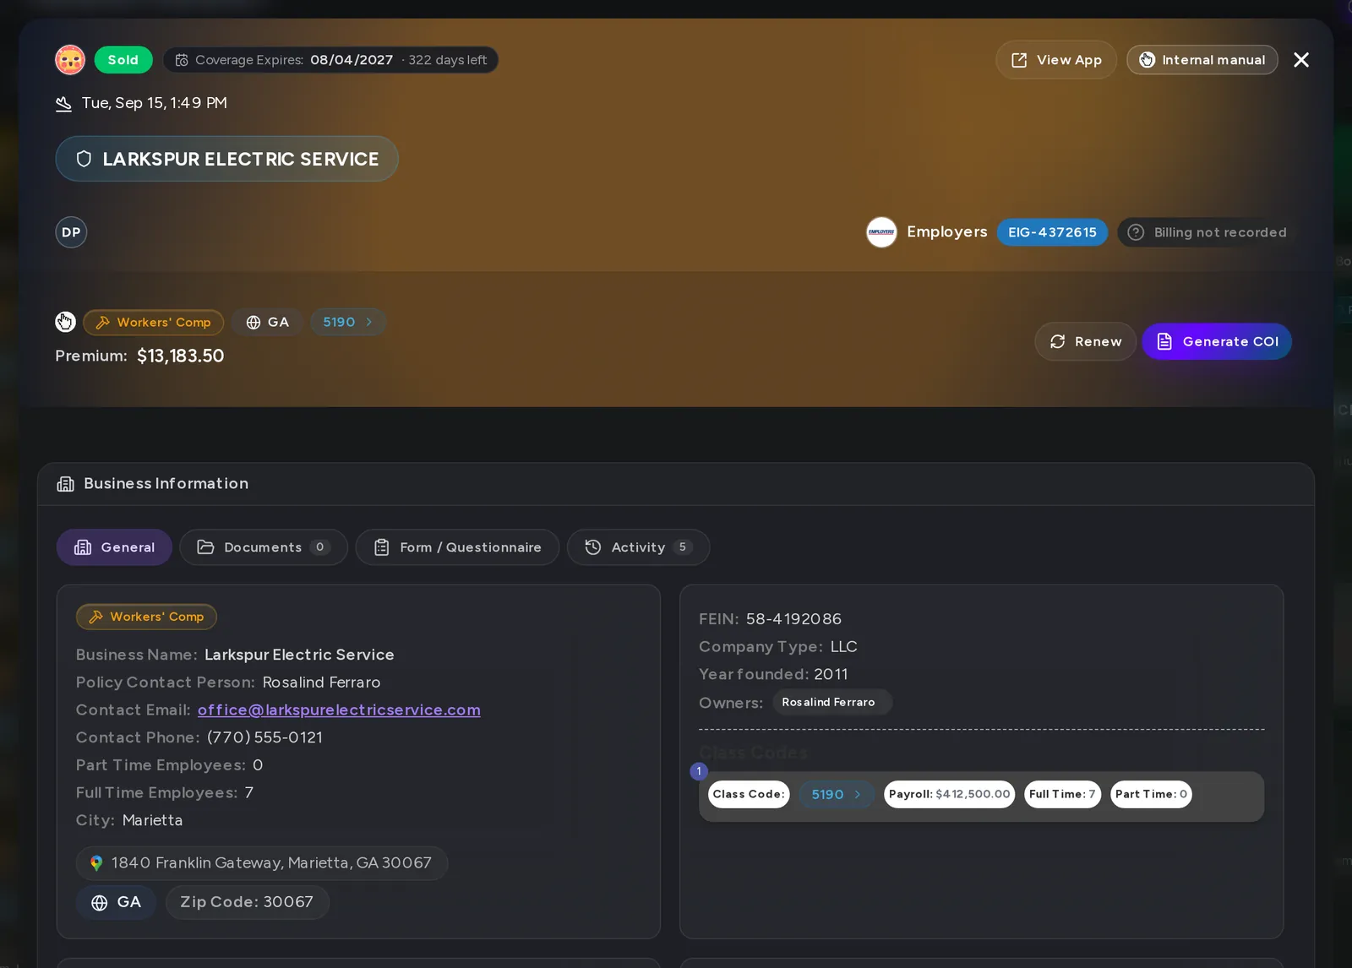This screenshot has width=1352, height=968.
Task: Click the Google Maps pin on address
Action: pyautogui.click(x=96, y=863)
